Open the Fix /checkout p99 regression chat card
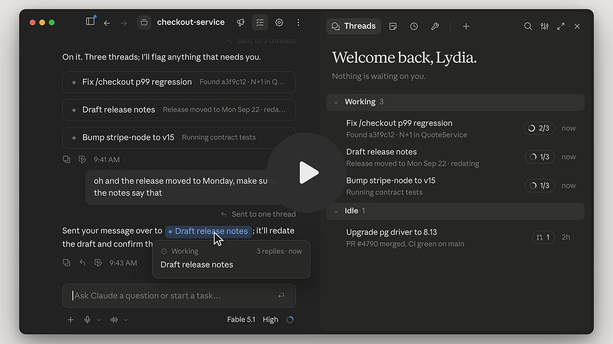613x344 pixels. tap(179, 82)
